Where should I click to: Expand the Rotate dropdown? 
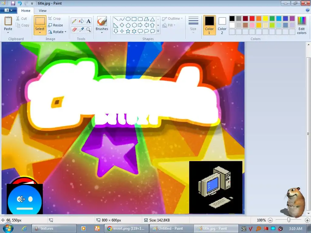pos(66,32)
